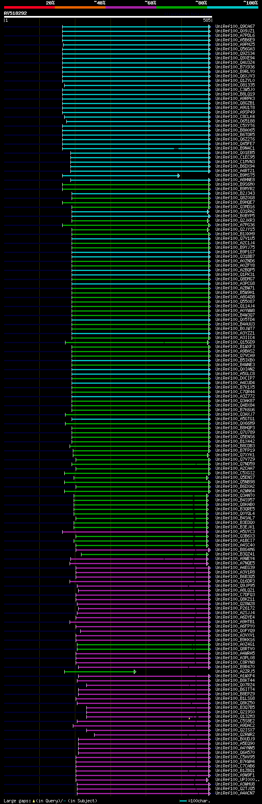Screen dimensions: 262x804
Task: Select the UniRef100_B1XKH9 label
Action: [235, 234]
